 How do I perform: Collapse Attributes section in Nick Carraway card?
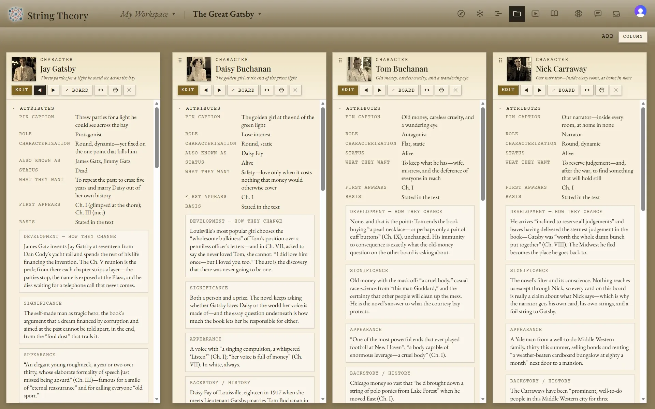(x=500, y=108)
